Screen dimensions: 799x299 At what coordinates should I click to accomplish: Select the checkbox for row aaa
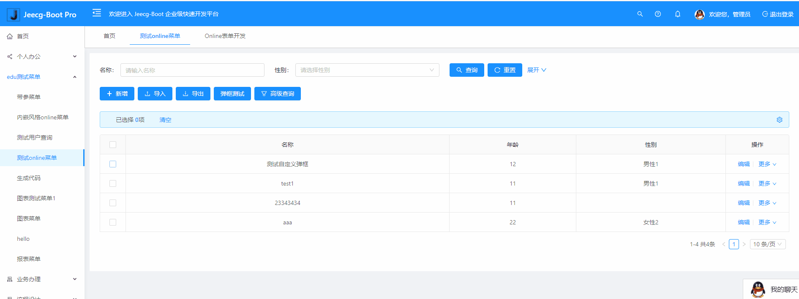point(113,222)
